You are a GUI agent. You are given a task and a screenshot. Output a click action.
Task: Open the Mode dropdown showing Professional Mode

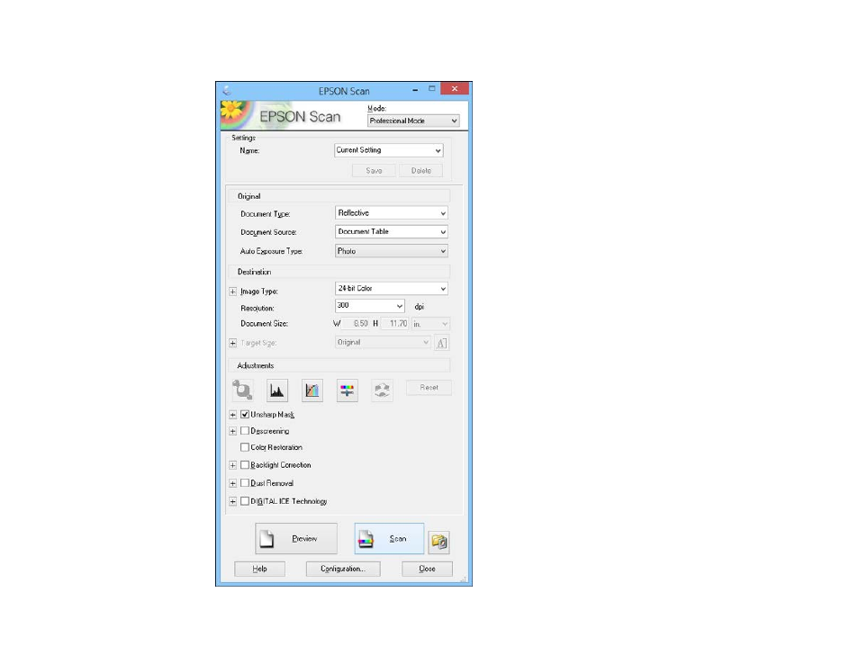[x=413, y=121]
